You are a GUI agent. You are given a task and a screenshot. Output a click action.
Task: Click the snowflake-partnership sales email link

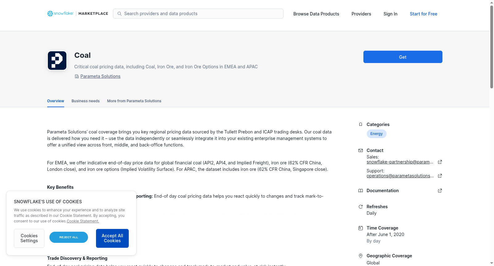click(x=400, y=162)
